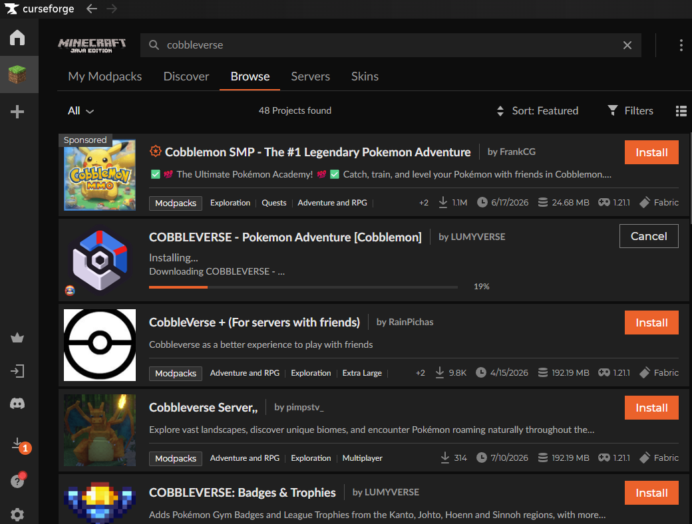Install COBBLEVERSE: Badges & Trophies
Viewport: 692px width, 524px height.
click(x=651, y=493)
